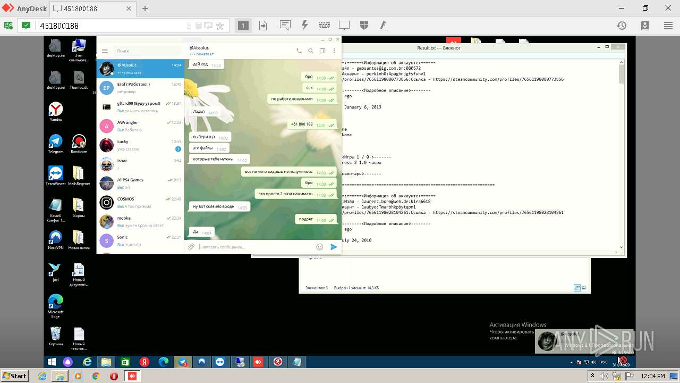Click the AnyDesk file transfer arrow icon
Image resolution: width=680 pixels, height=383 pixels.
click(263, 25)
